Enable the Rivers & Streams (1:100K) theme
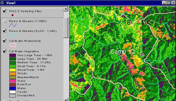The image size is (176, 101). click(x=5, y=21)
